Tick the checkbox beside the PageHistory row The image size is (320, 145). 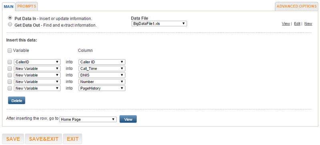[10, 89]
